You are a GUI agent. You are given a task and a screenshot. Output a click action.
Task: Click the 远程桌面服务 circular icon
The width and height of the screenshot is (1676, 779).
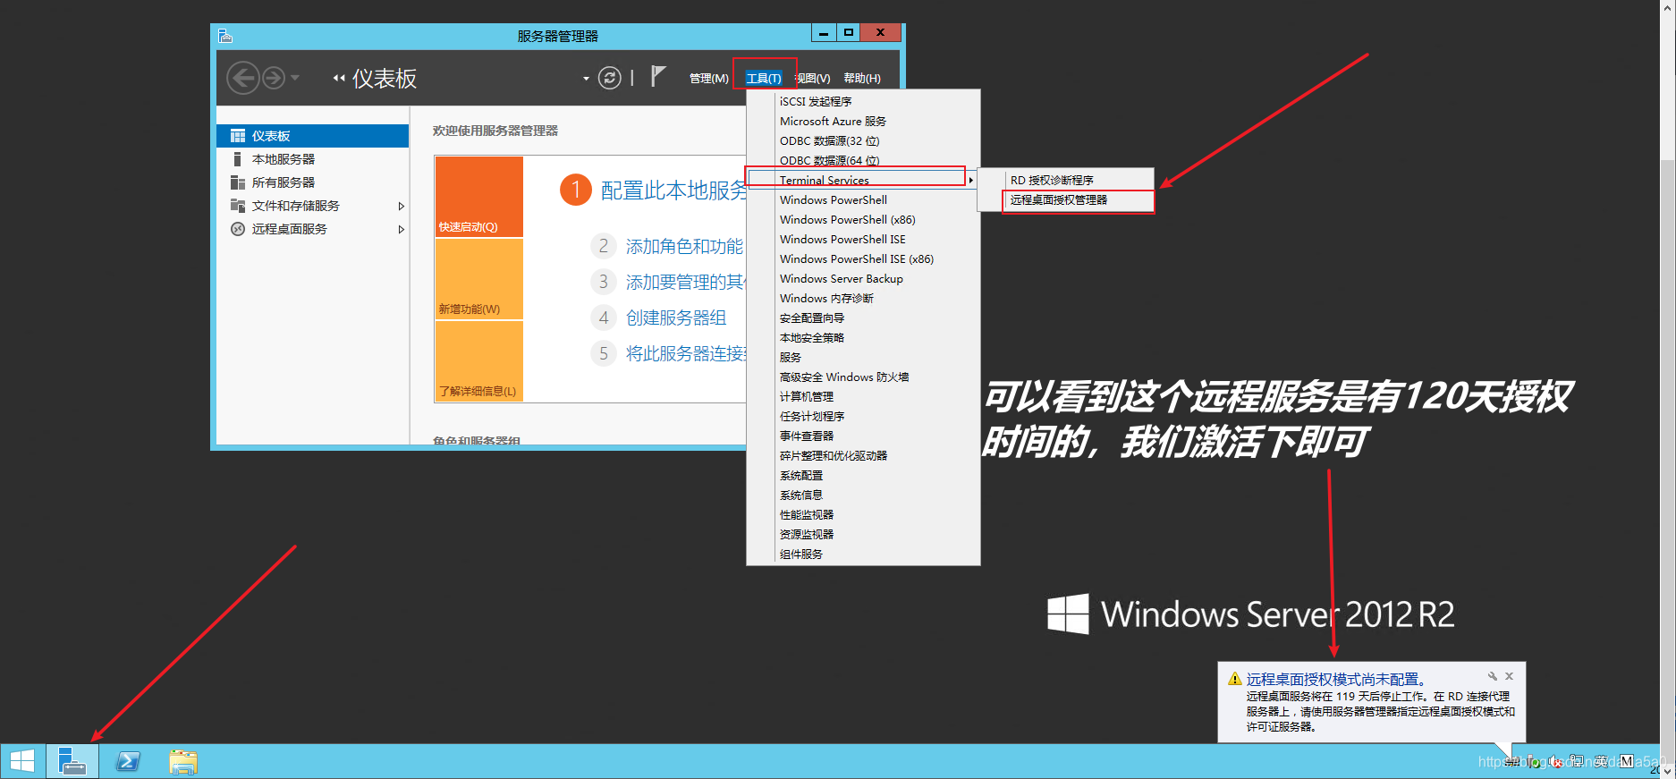point(238,229)
